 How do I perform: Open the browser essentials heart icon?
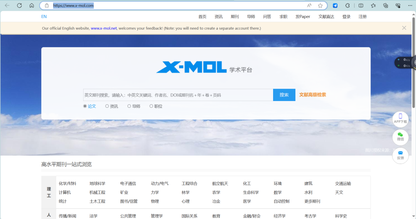[398, 5]
